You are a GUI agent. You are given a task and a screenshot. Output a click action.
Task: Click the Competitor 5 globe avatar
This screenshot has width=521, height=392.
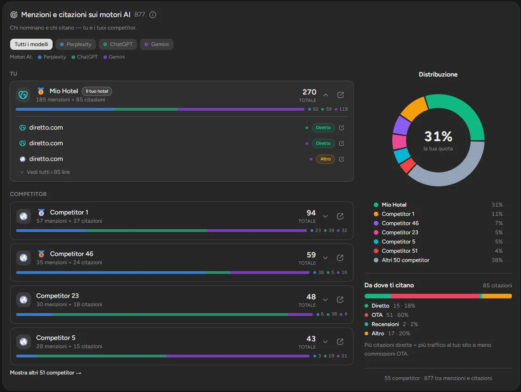click(x=24, y=342)
